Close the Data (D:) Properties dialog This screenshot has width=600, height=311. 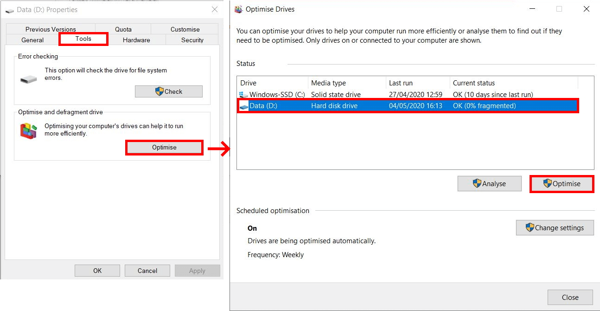click(x=215, y=9)
